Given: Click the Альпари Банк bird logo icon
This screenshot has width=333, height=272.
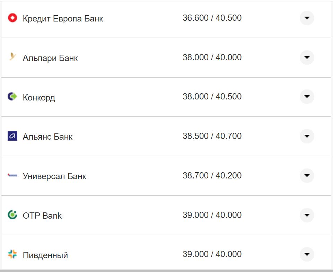Looking at the screenshot, I should click(x=12, y=57).
